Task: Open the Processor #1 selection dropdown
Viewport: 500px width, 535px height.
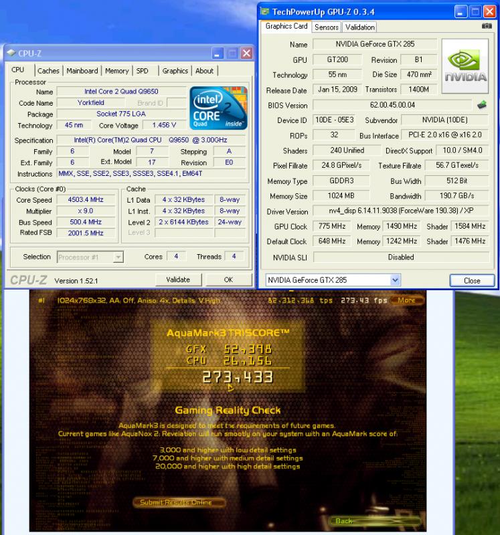Action: (90, 257)
